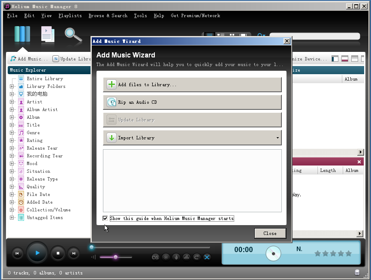Image resolution: width=371 pixels, height=280 pixels.
Task: Open the Edit menu
Action: point(29,15)
